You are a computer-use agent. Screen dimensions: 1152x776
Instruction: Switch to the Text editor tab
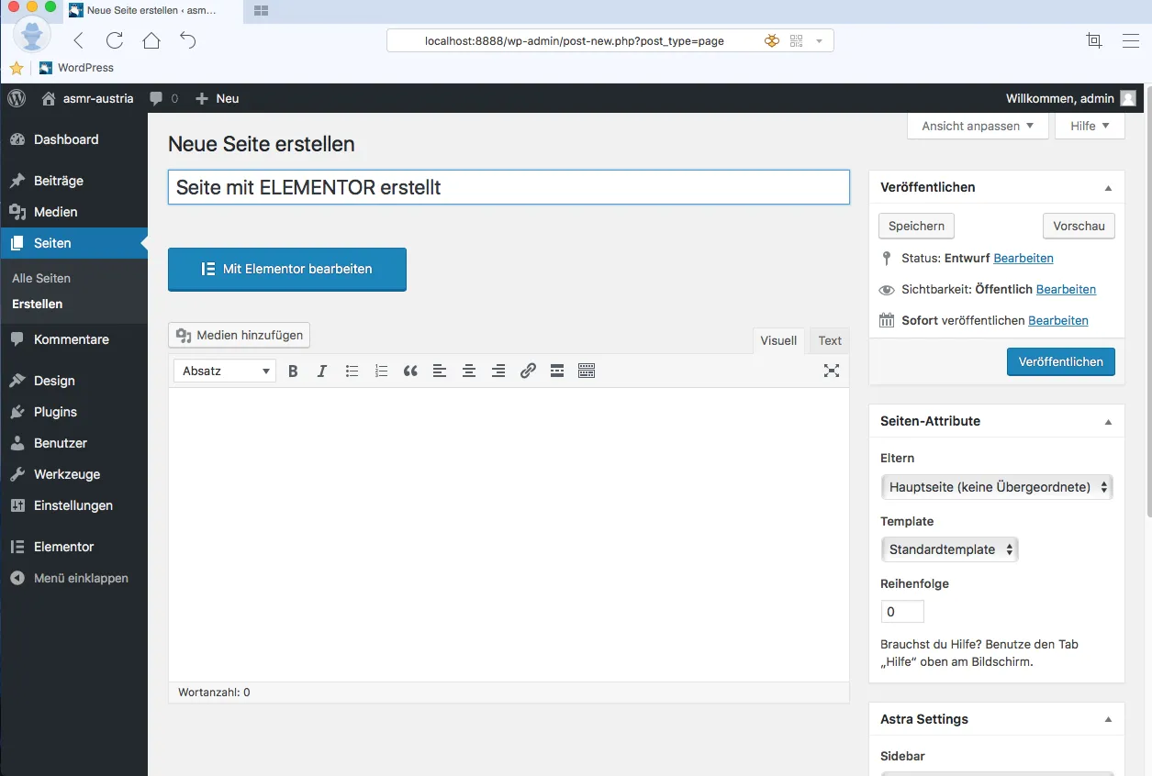[x=830, y=340]
